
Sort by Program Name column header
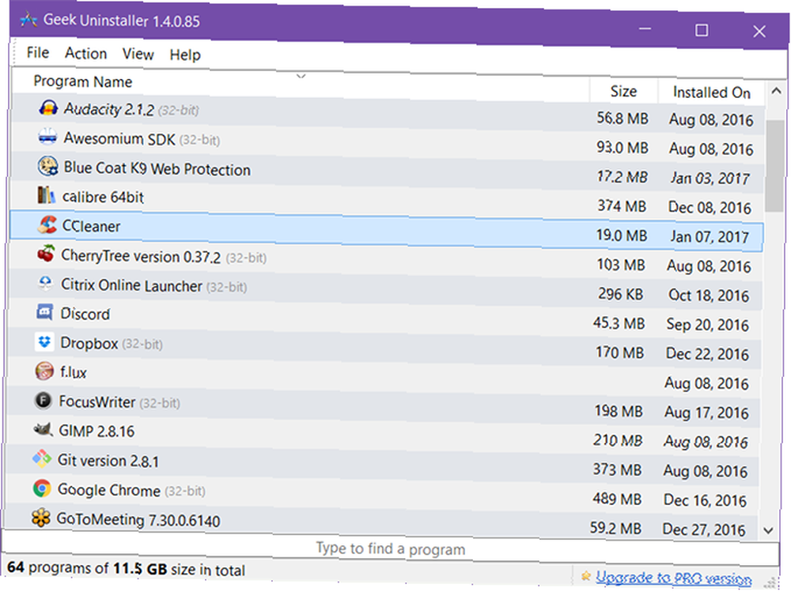click(83, 81)
